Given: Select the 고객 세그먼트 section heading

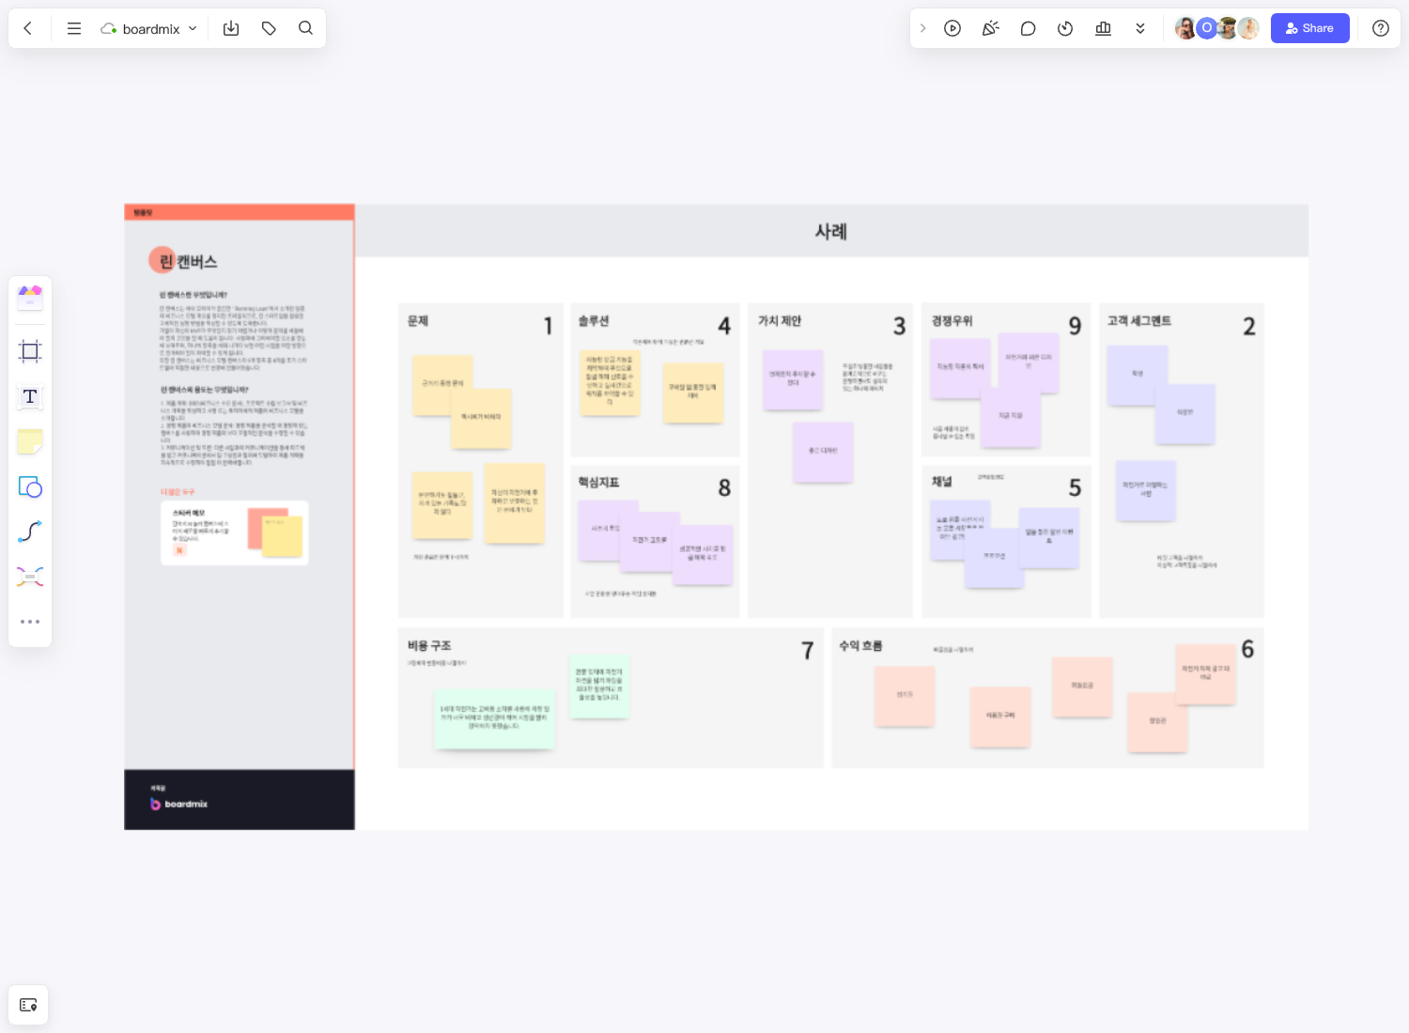Looking at the screenshot, I should (1138, 321).
